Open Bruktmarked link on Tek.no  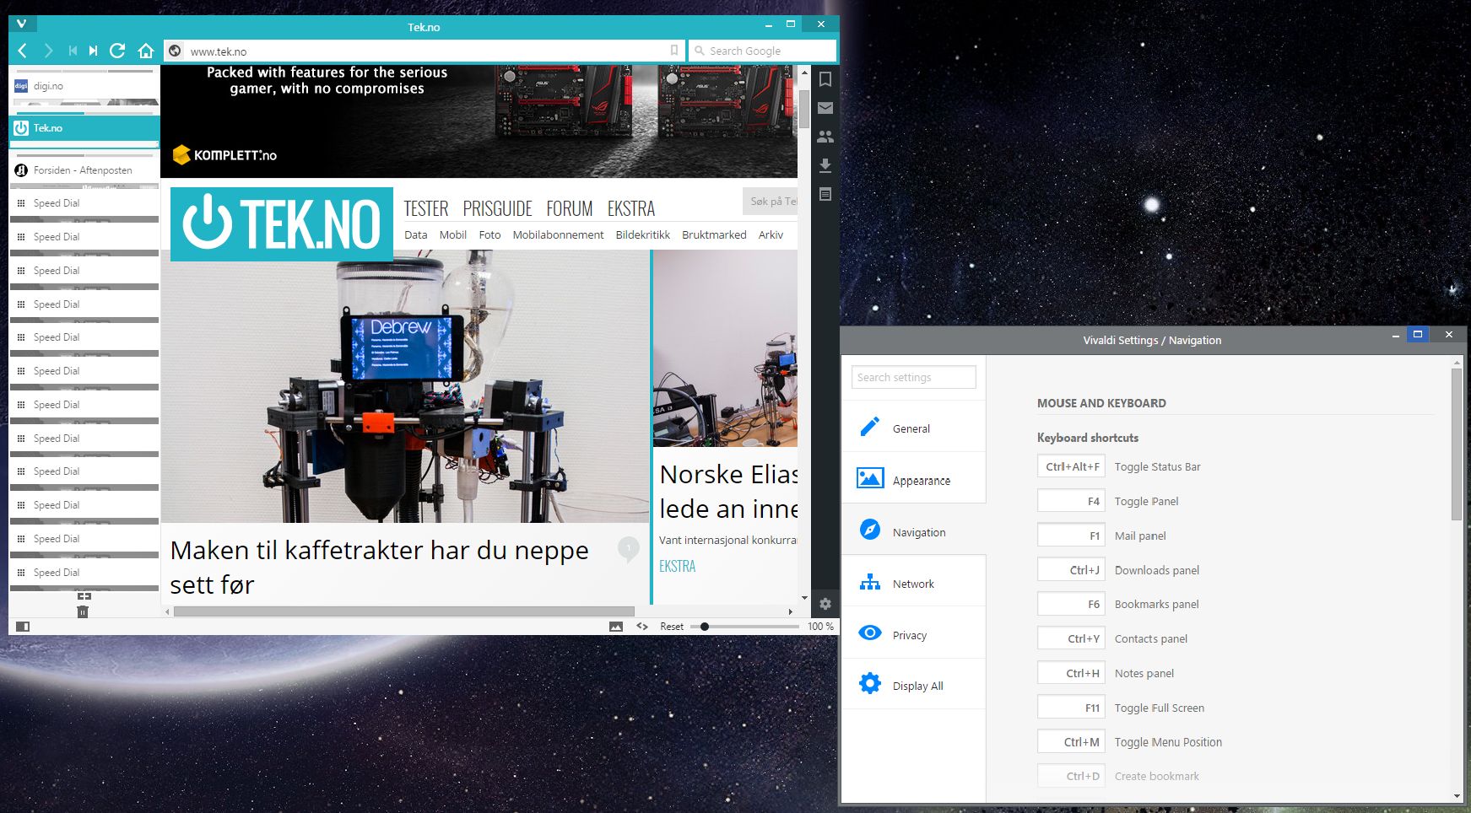click(x=714, y=234)
